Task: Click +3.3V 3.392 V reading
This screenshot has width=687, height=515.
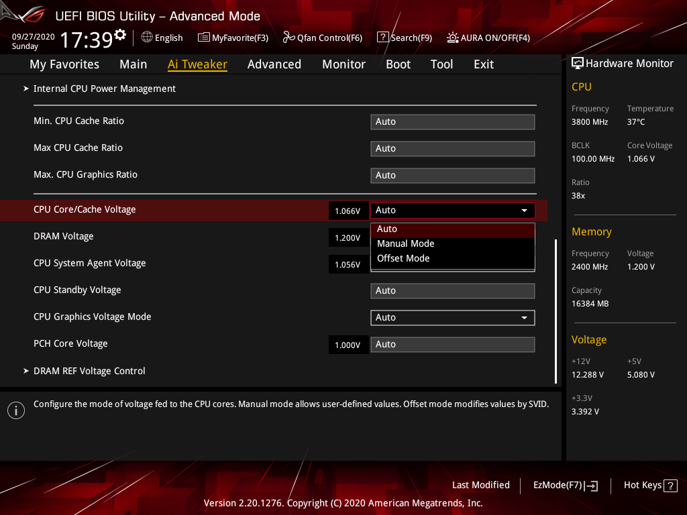Action: pyautogui.click(x=585, y=412)
